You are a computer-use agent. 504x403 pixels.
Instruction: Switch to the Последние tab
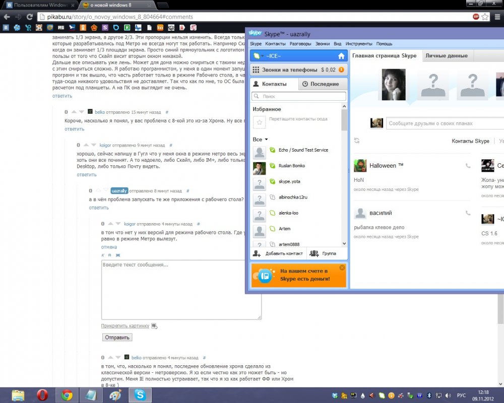coord(323,84)
